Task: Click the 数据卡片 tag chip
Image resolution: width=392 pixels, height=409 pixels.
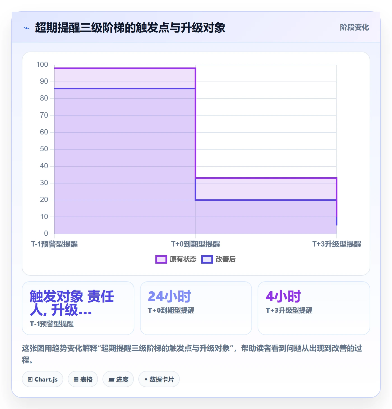Action: tap(159, 379)
